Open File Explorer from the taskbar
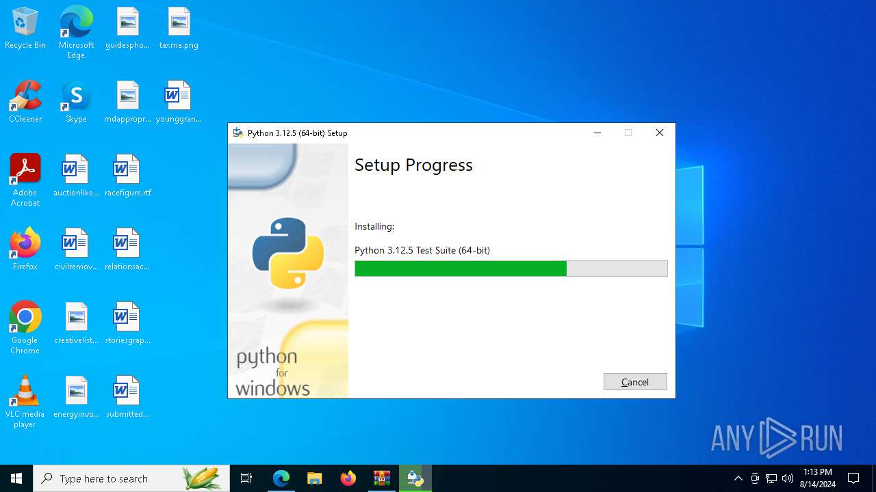This screenshot has width=876, height=492. tap(315, 478)
